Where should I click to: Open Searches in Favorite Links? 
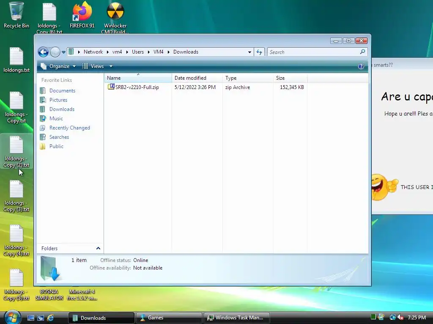pos(59,137)
